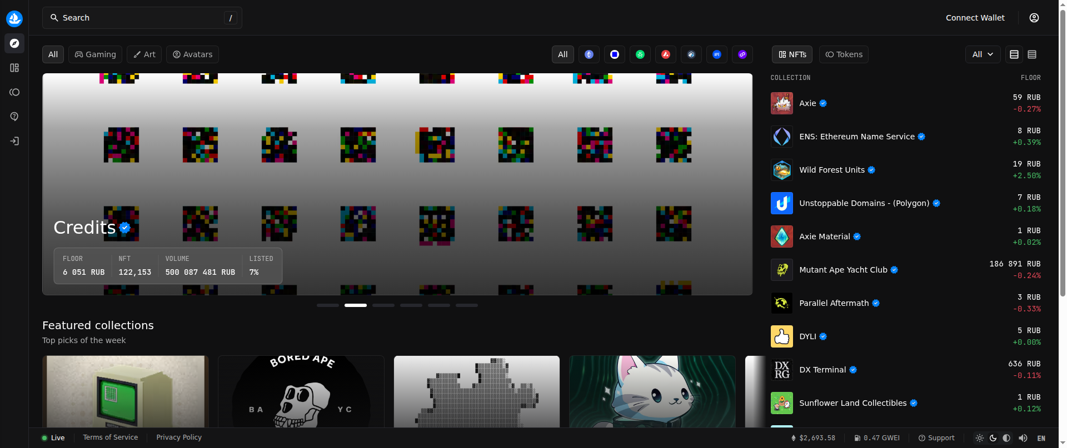1067x448 pixels.
Task: Click the Connect Wallet button
Action: pyautogui.click(x=975, y=18)
